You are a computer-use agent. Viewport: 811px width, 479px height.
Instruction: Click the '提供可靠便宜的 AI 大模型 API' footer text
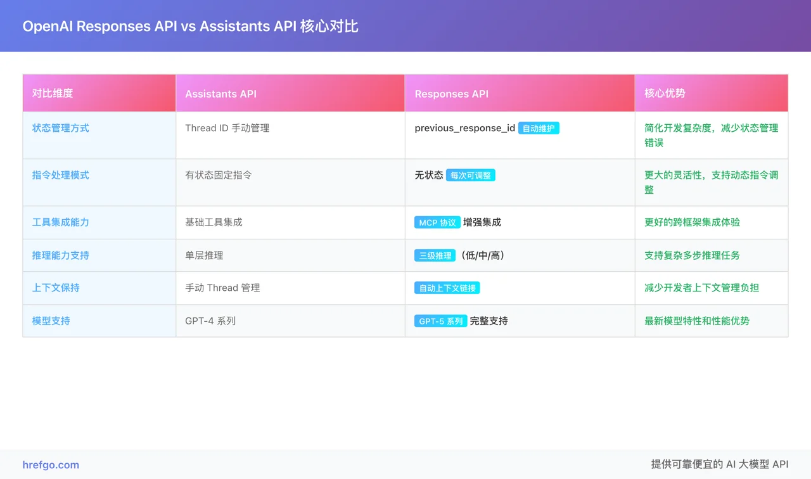pos(720,464)
